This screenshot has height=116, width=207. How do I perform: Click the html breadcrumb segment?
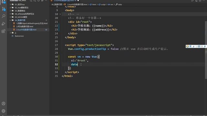click(x=94, y=5)
